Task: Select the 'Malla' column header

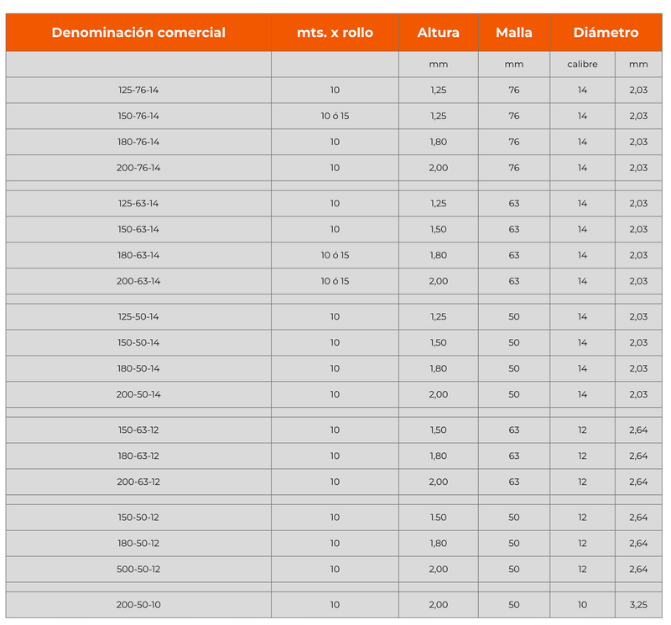Action: pos(514,33)
